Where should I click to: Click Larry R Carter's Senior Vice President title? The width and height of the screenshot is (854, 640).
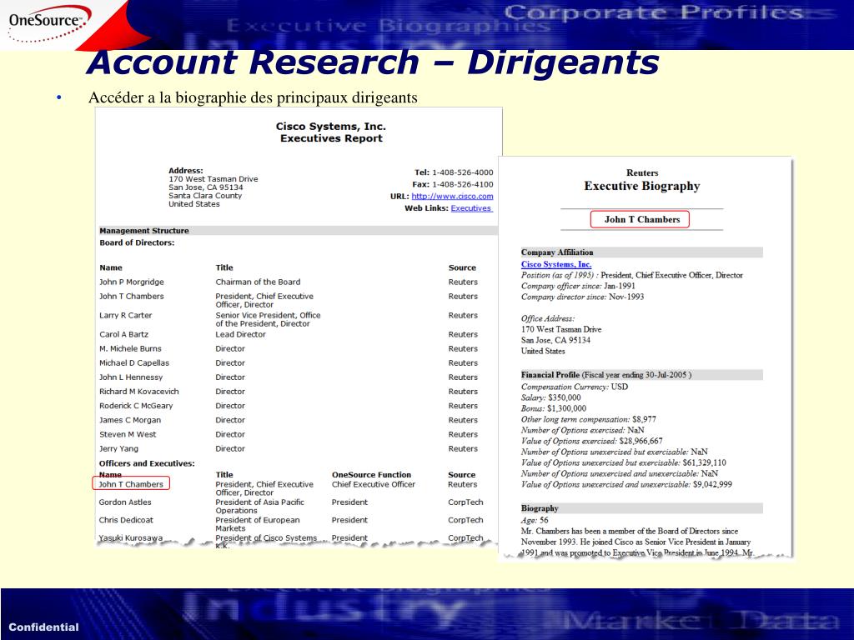(x=268, y=319)
